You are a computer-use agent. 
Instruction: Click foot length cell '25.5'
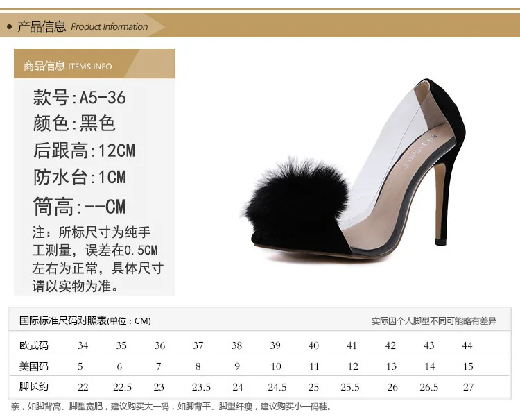[350, 387]
